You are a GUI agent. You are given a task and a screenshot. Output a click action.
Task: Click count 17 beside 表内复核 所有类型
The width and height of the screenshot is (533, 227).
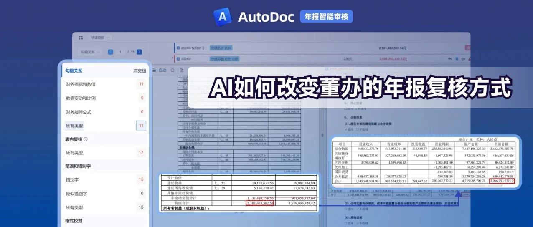(141, 153)
